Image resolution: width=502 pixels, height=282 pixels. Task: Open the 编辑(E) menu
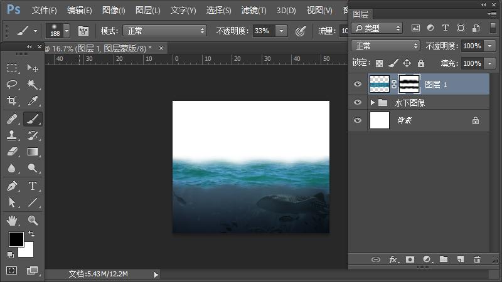coord(80,10)
